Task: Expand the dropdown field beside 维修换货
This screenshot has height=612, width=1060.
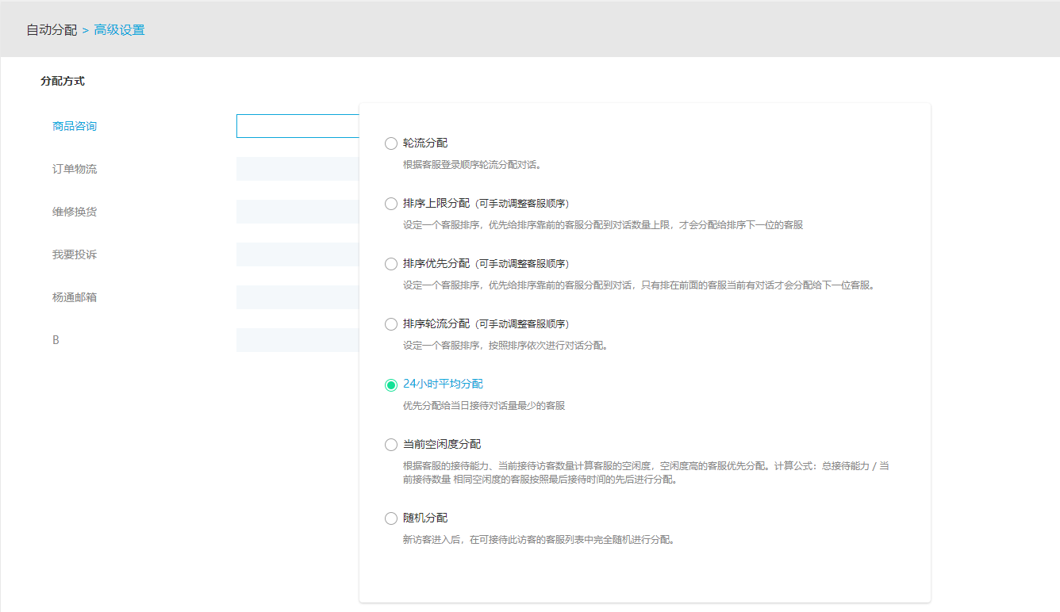Action: click(298, 212)
